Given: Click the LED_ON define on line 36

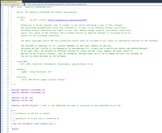Looking at the screenshot, I should [22, 98].
